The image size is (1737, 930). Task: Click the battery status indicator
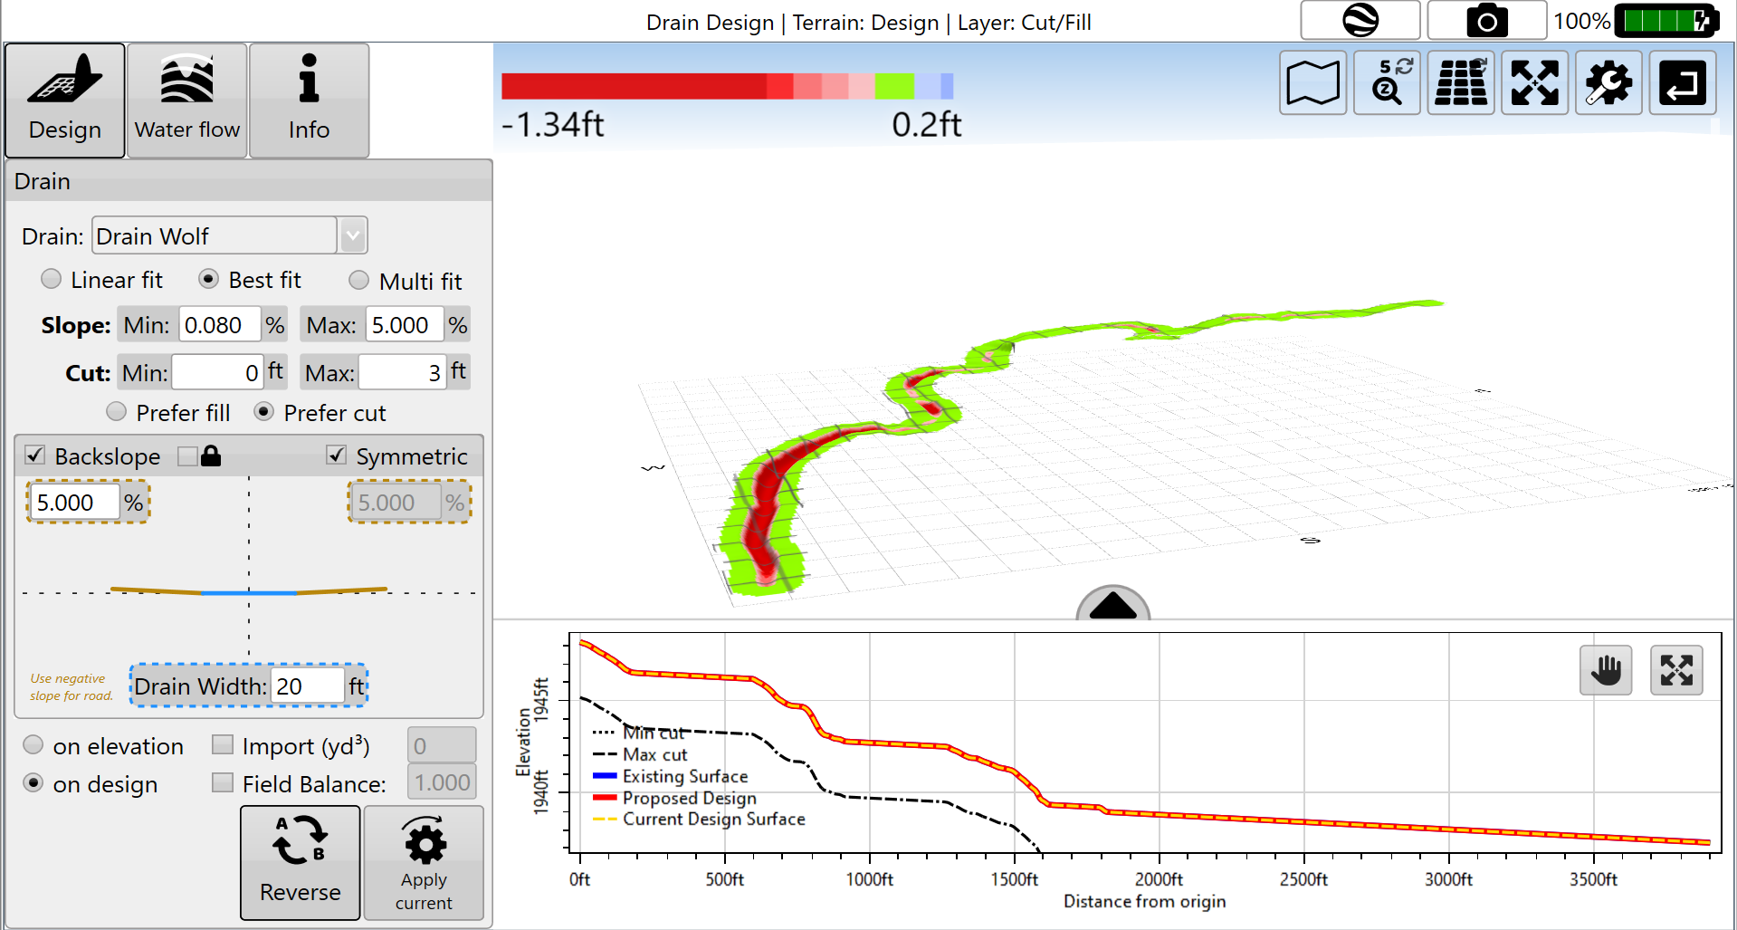coord(1665,20)
